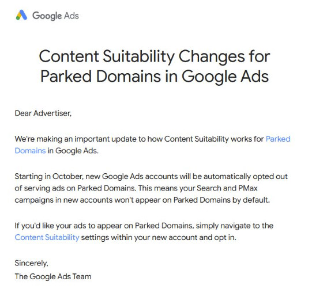The height and width of the screenshot is (293, 312).
Task: Follow the blue "Domains" link before "in Google Ads."
Action: [x=30, y=151]
